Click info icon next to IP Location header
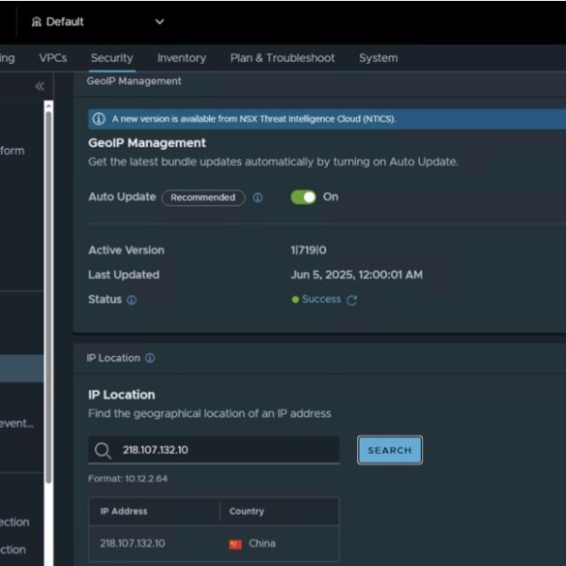The width and height of the screenshot is (566, 566). (150, 358)
